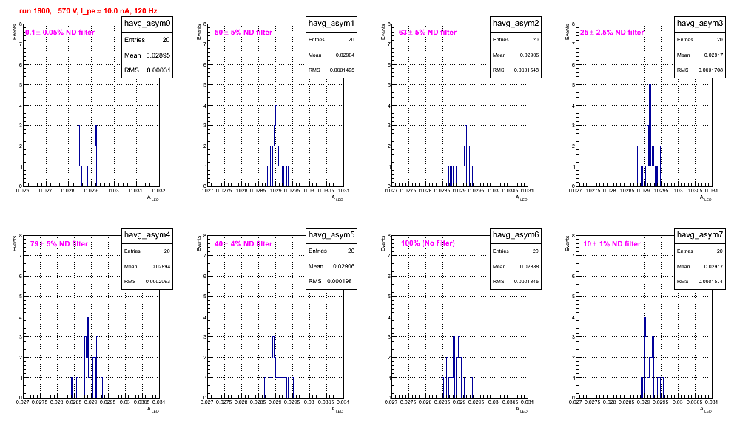Click the 79± 5% ND filter label
Screen dimensions: 737x423
click(59, 244)
